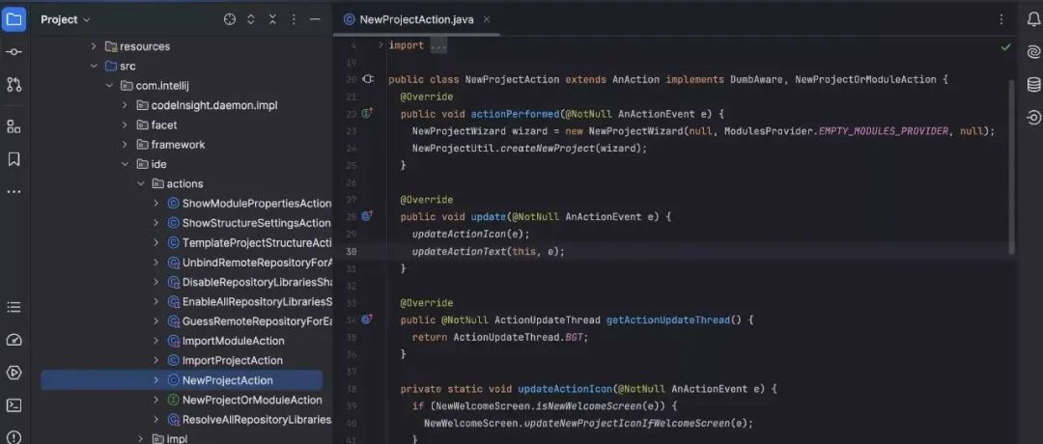The height and width of the screenshot is (444, 1043).
Task: Open the TODO list tool window icon
Action: pyautogui.click(x=14, y=307)
